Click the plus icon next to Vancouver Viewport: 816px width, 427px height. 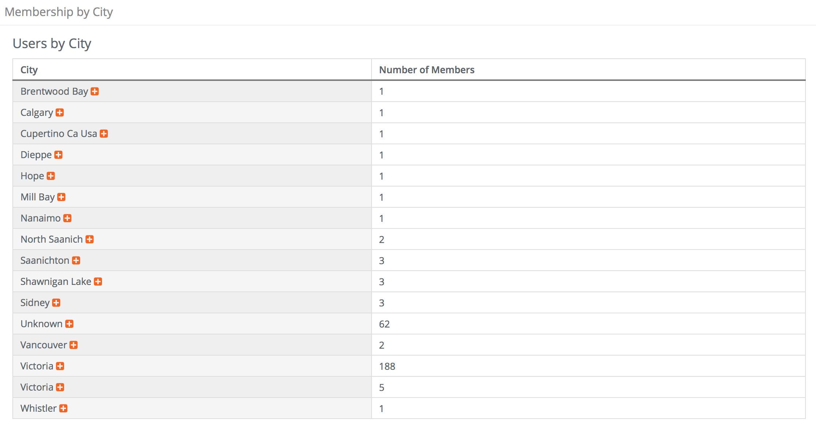(x=74, y=345)
